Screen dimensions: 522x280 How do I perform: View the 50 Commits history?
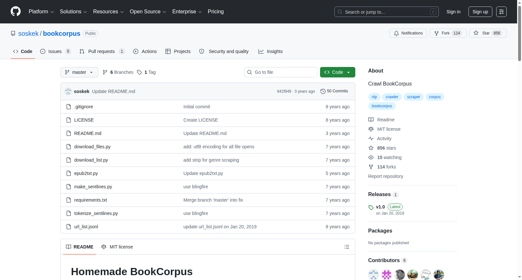point(334,91)
